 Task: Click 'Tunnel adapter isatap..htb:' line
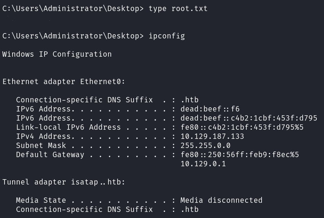pyautogui.click(x=64, y=182)
